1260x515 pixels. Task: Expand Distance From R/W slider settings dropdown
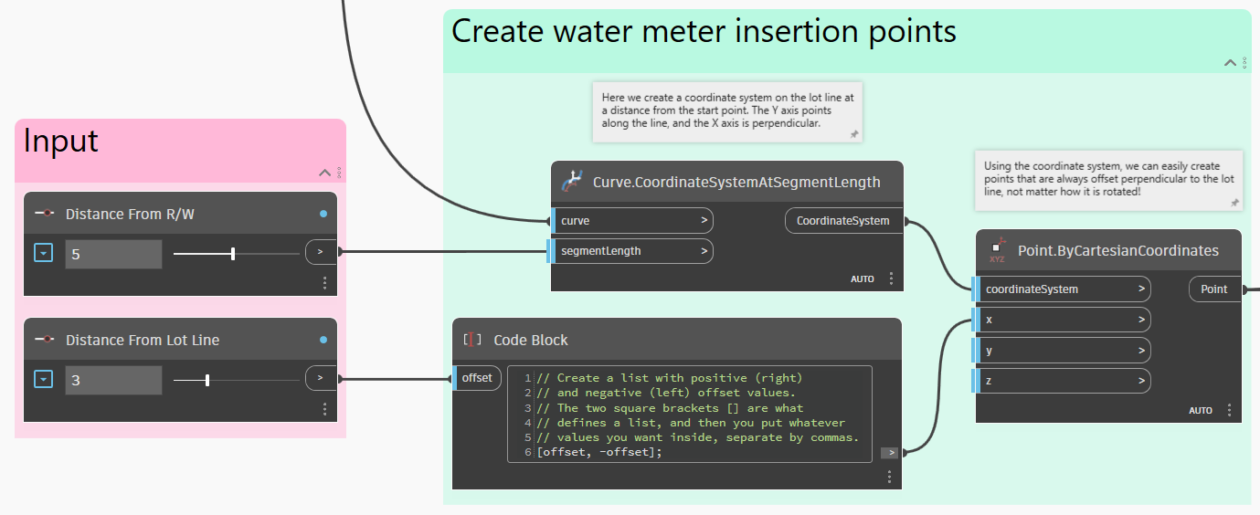43,253
